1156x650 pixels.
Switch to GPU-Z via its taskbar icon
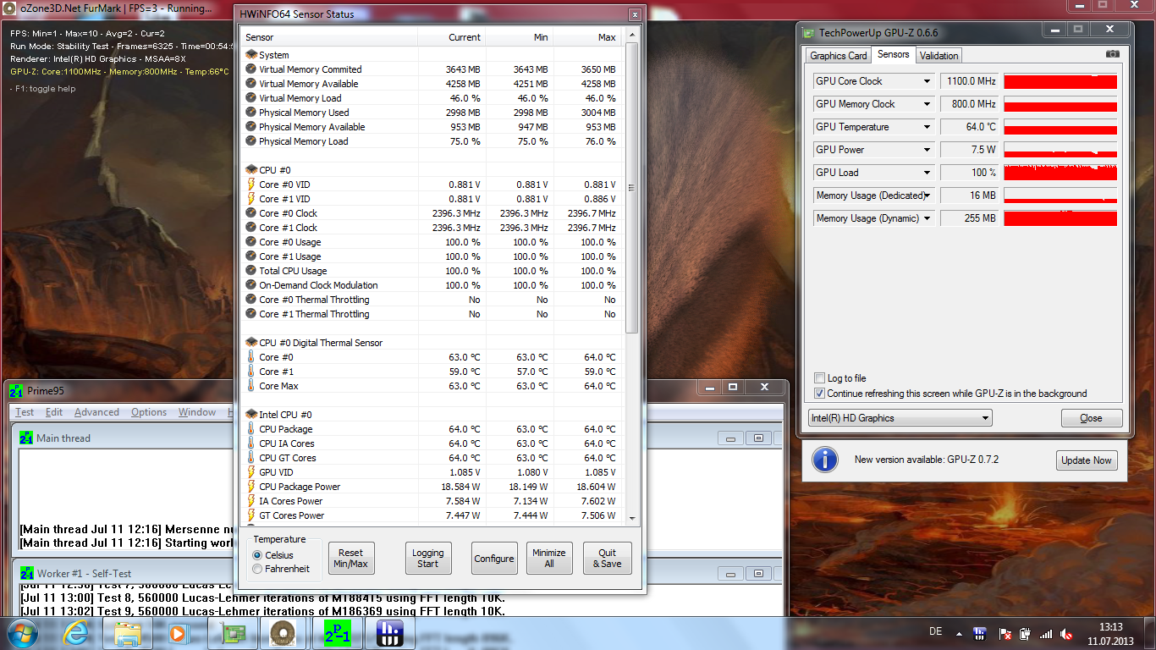pos(232,632)
